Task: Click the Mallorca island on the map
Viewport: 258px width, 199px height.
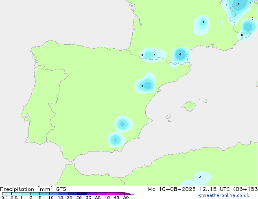Action: [x=189, y=106]
